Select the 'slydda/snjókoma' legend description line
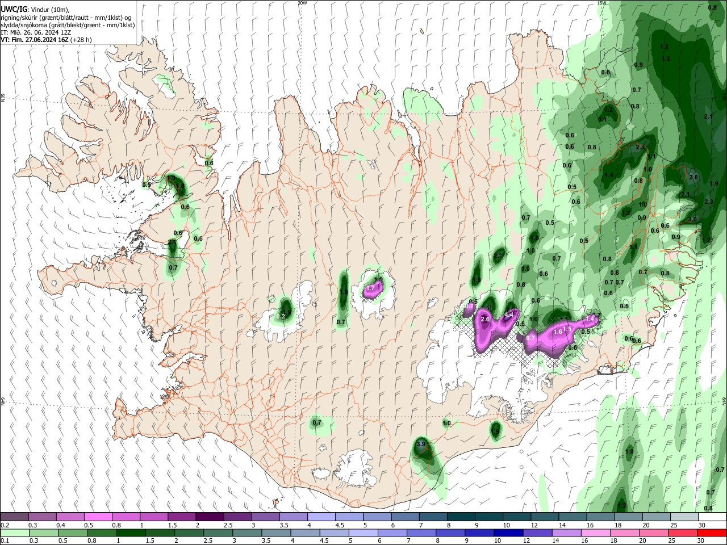 coord(68,25)
